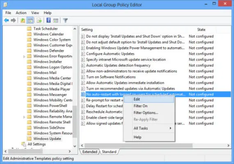Image resolution: width=234 pixels, height=164 pixels.
Task: Select Windows SideShow in tree
Action: click(x=49, y=128)
